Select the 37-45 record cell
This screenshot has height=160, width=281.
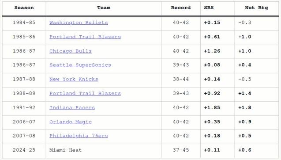181,150
